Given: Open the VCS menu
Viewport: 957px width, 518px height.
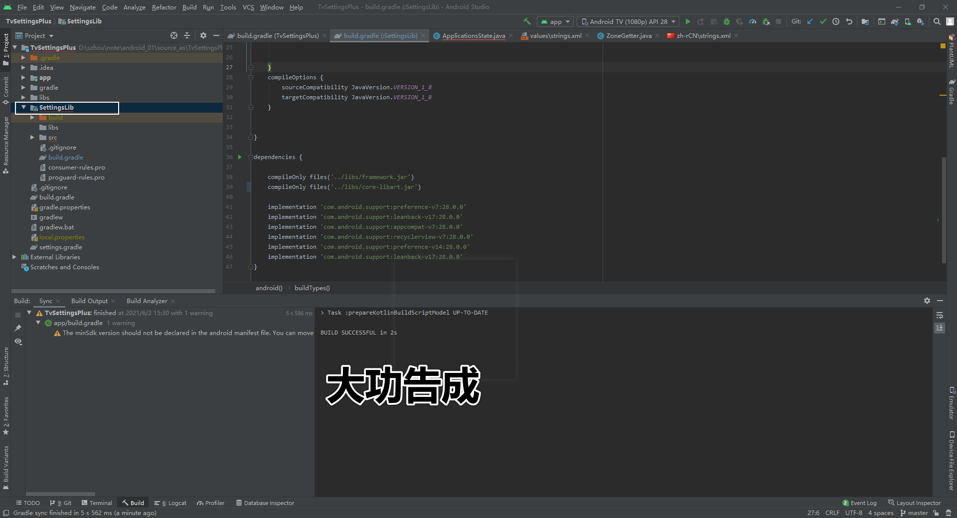Looking at the screenshot, I should (x=248, y=7).
